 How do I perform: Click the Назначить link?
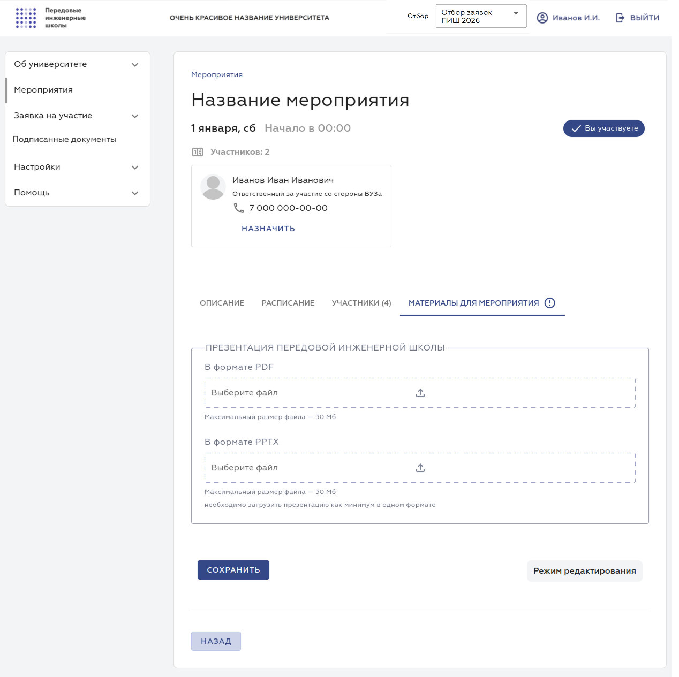point(268,229)
